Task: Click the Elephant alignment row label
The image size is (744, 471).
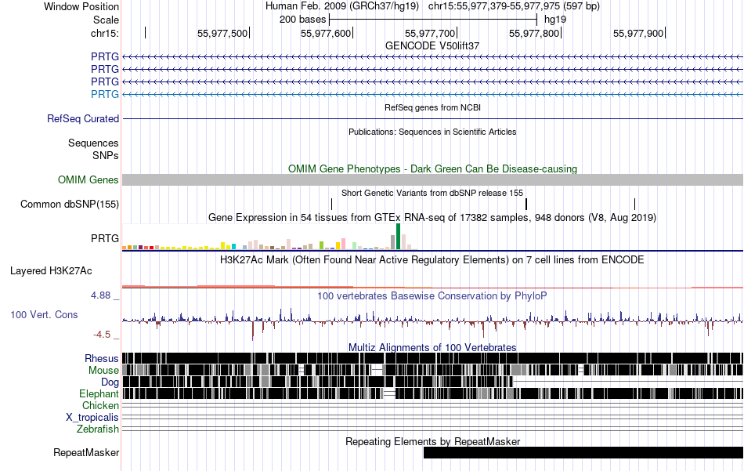Action: click(99, 393)
